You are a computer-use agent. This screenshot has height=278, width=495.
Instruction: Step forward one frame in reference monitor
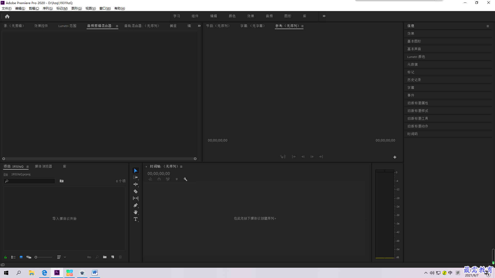pyautogui.click(x=312, y=157)
